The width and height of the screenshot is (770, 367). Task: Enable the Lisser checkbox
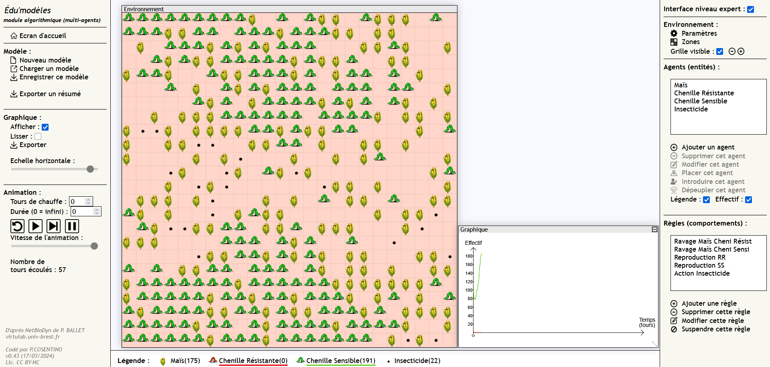pyautogui.click(x=38, y=137)
